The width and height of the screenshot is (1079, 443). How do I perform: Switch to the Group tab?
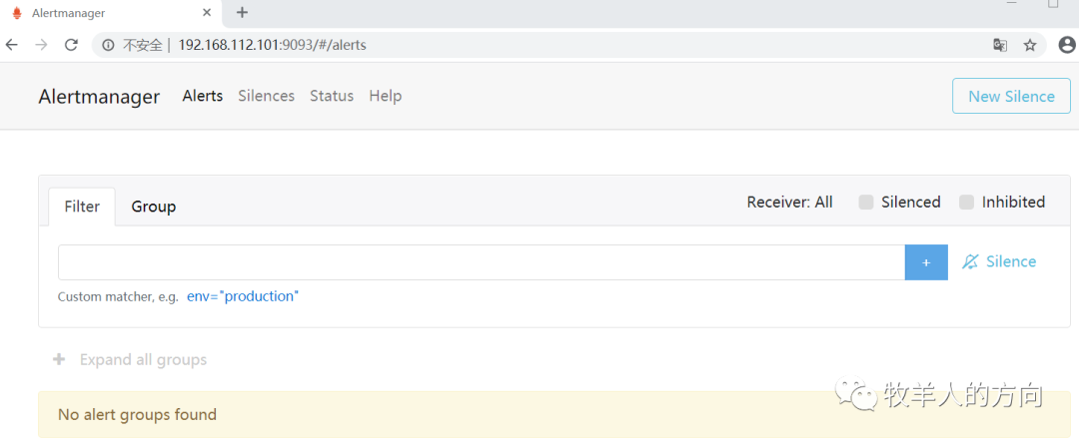[x=154, y=207]
